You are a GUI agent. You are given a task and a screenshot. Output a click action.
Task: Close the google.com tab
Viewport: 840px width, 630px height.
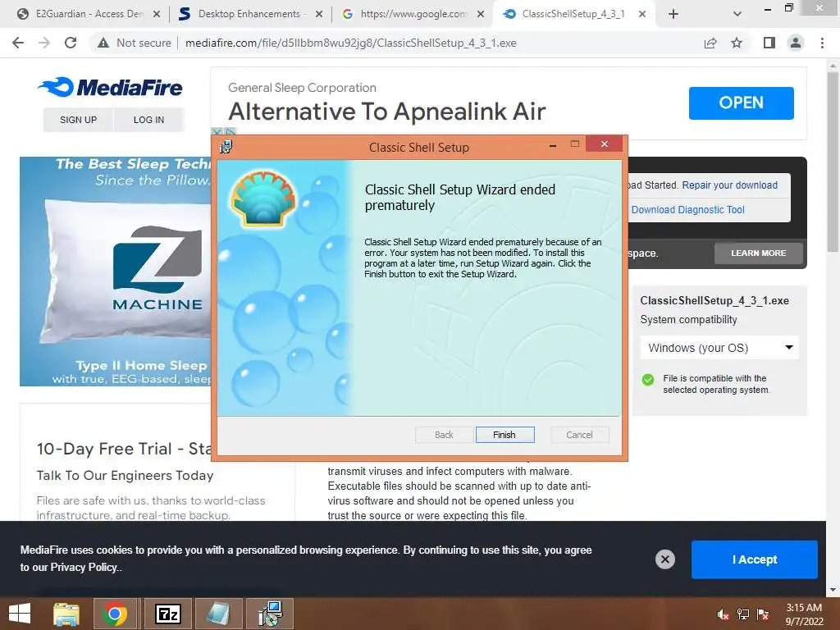click(x=481, y=15)
